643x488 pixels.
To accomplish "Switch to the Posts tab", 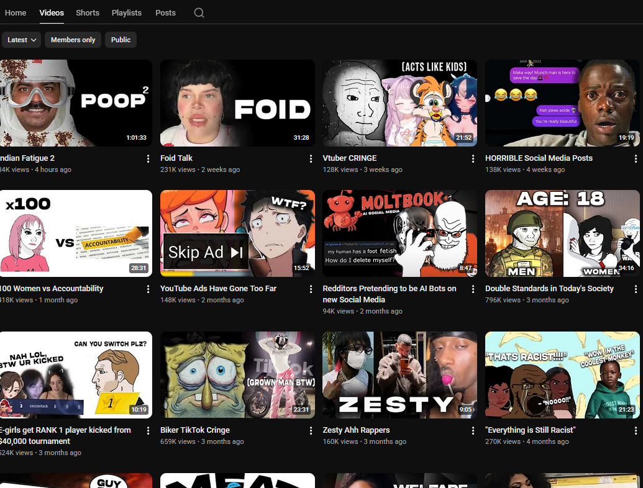I will coord(165,12).
